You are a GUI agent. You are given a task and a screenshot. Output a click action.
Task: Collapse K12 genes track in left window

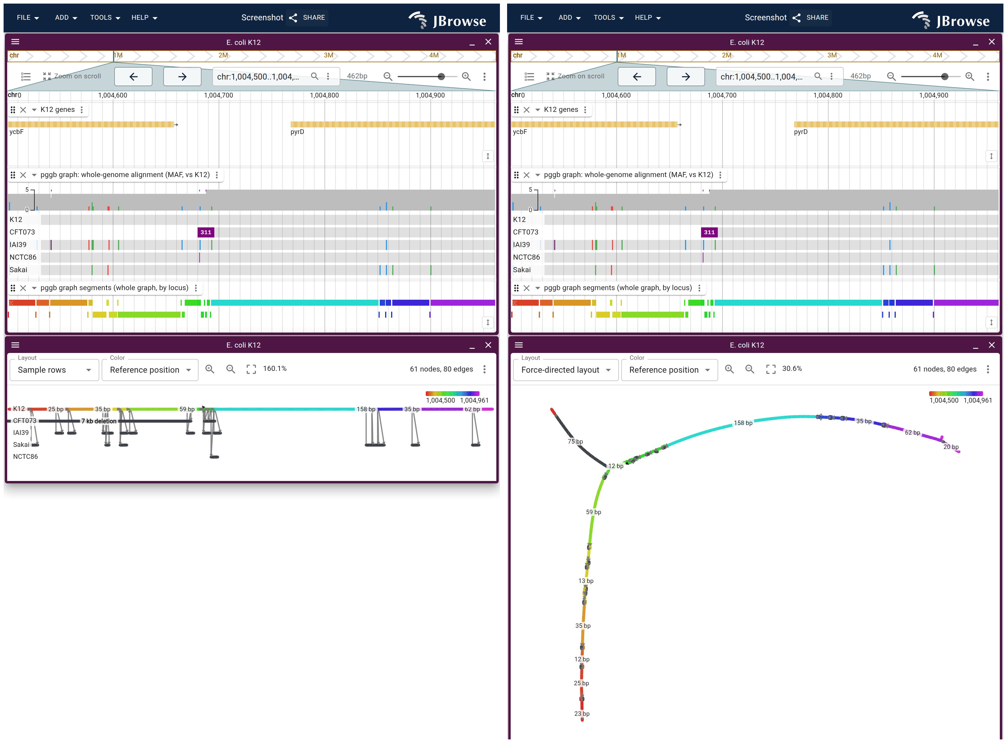(34, 110)
